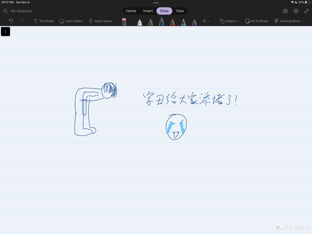312x234 pixels.
Task: Choose the Insert Space tool
Action: point(100,21)
